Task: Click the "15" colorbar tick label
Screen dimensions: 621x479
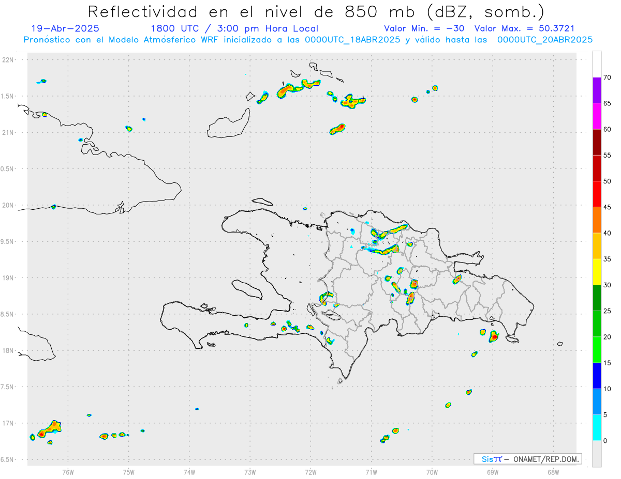Action: click(608, 363)
